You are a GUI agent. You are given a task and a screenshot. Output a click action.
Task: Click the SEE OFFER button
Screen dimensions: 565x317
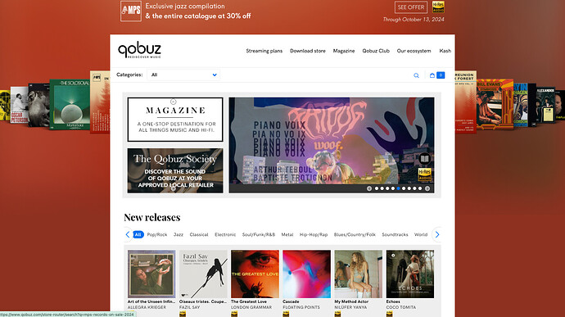[x=411, y=7]
